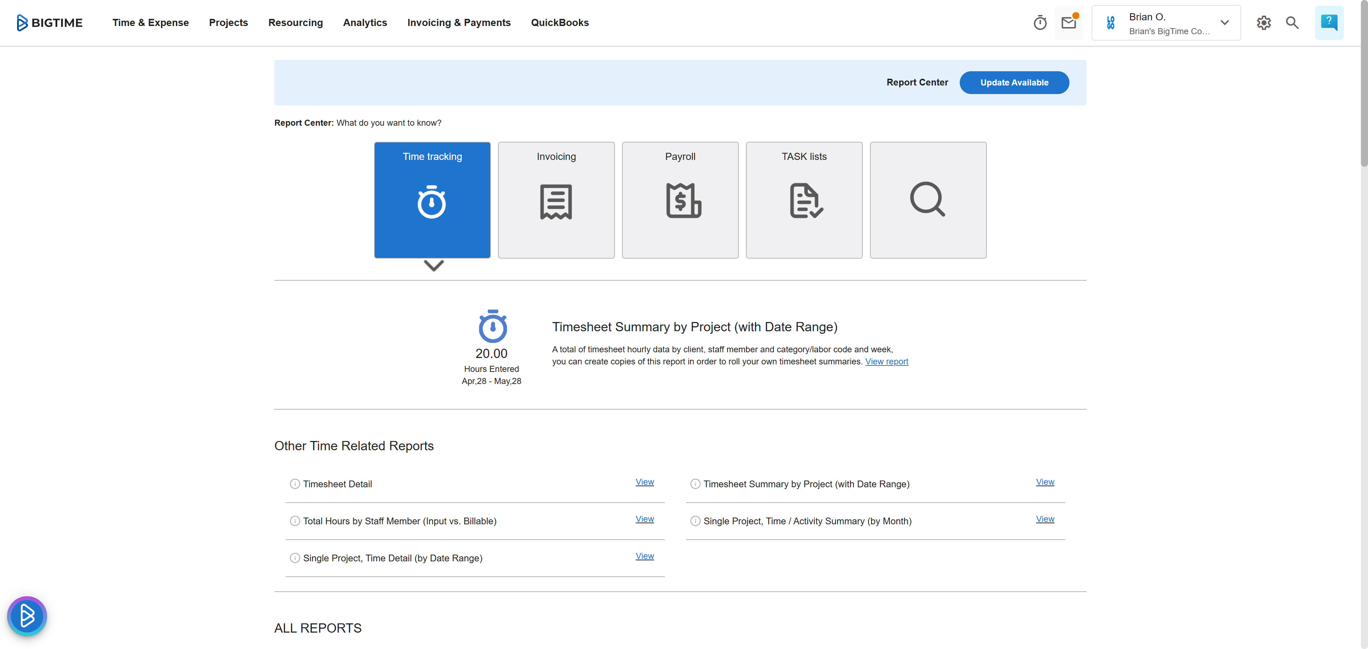1368x649 pixels.
Task: Click the Update Available button
Action: pos(1014,83)
